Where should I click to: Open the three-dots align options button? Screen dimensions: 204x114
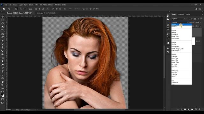click(70, 9)
